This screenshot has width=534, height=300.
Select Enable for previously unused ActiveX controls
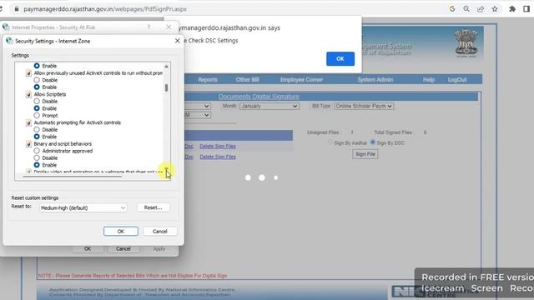click(37, 87)
